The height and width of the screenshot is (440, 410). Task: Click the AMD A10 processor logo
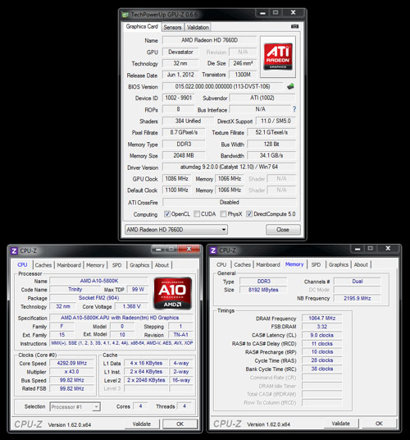click(173, 293)
